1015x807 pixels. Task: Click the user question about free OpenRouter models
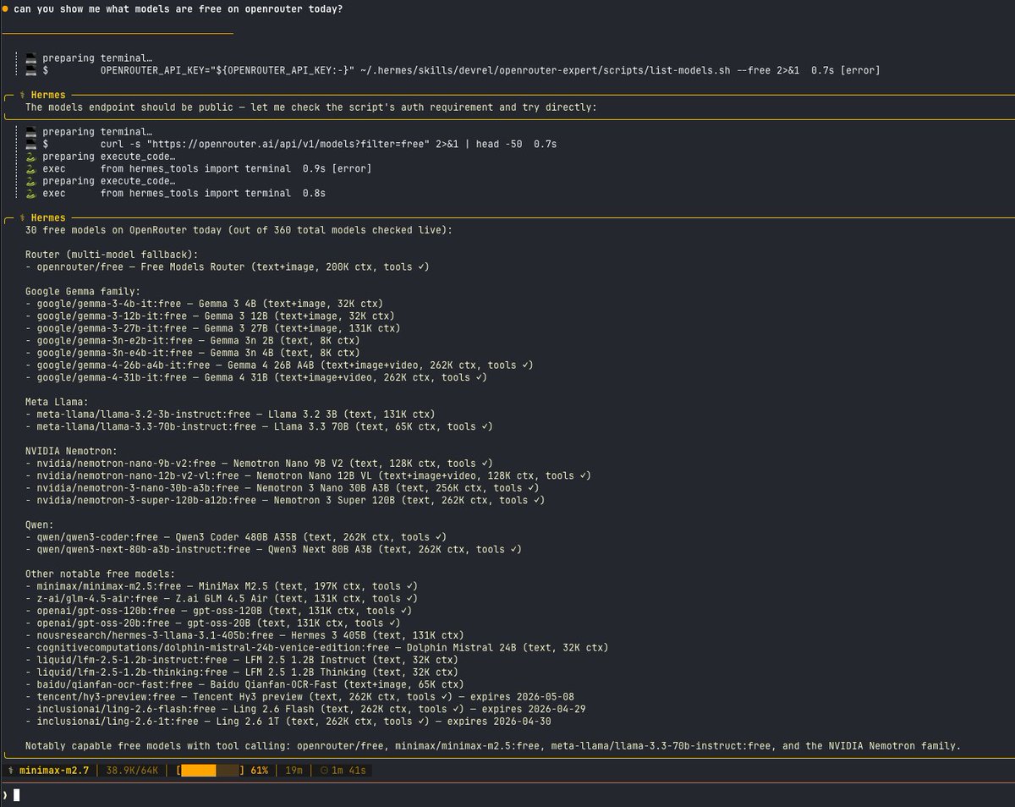coord(178,8)
